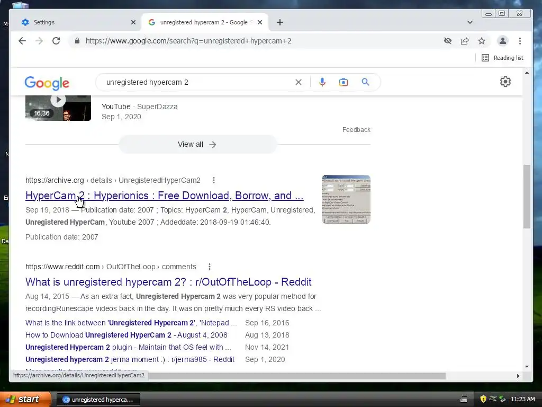Open Google quick settings gear
The height and width of the screenshot is (407, 542).
pyautogui.click(x=505, y=82)
